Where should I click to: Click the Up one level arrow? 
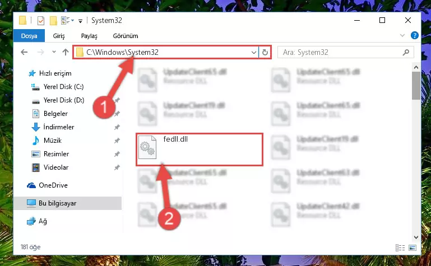click(66, 52)
